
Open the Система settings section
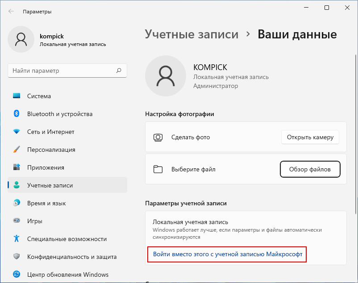tap(67, 96)
